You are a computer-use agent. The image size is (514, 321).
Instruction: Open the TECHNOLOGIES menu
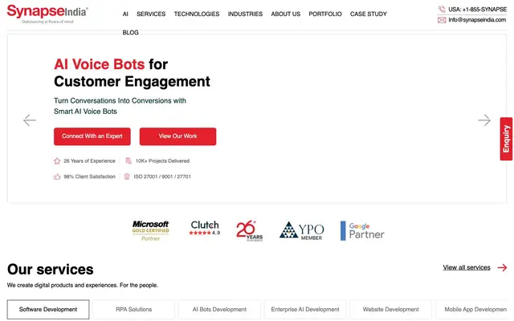tap(197, 14)
